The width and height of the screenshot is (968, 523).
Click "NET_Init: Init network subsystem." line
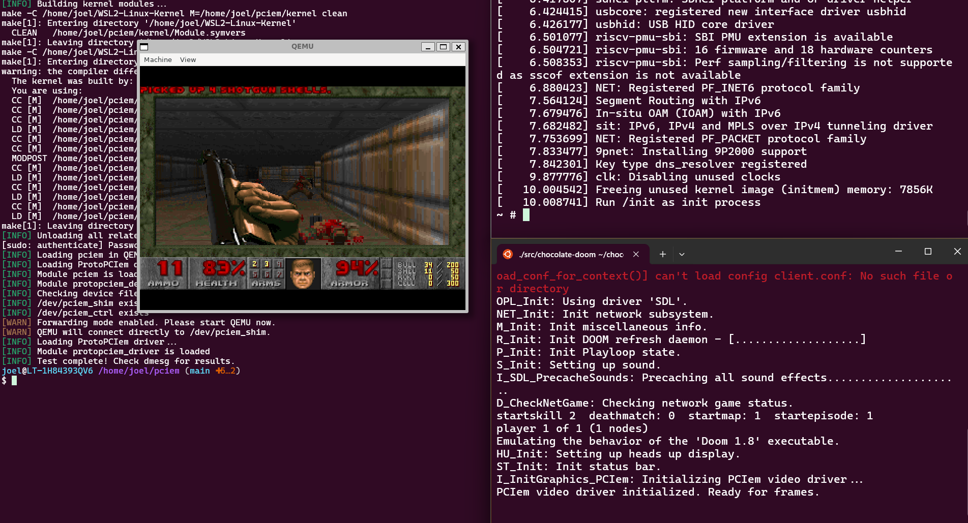click(605, 314)
